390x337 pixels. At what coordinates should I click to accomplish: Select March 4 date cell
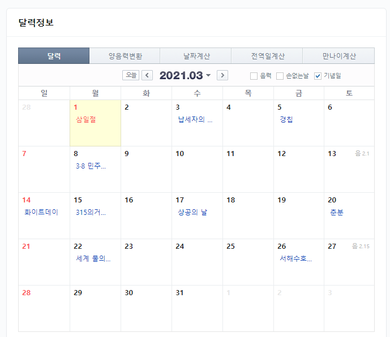coord(248,123)
